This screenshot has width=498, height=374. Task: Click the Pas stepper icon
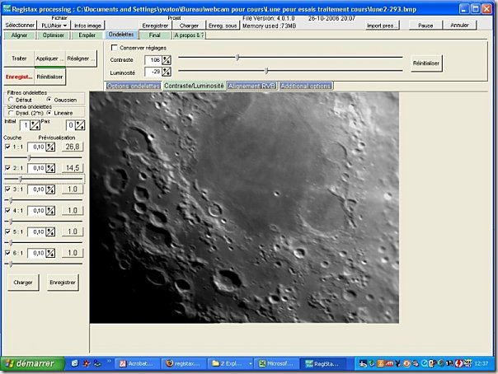pos(80,125)
